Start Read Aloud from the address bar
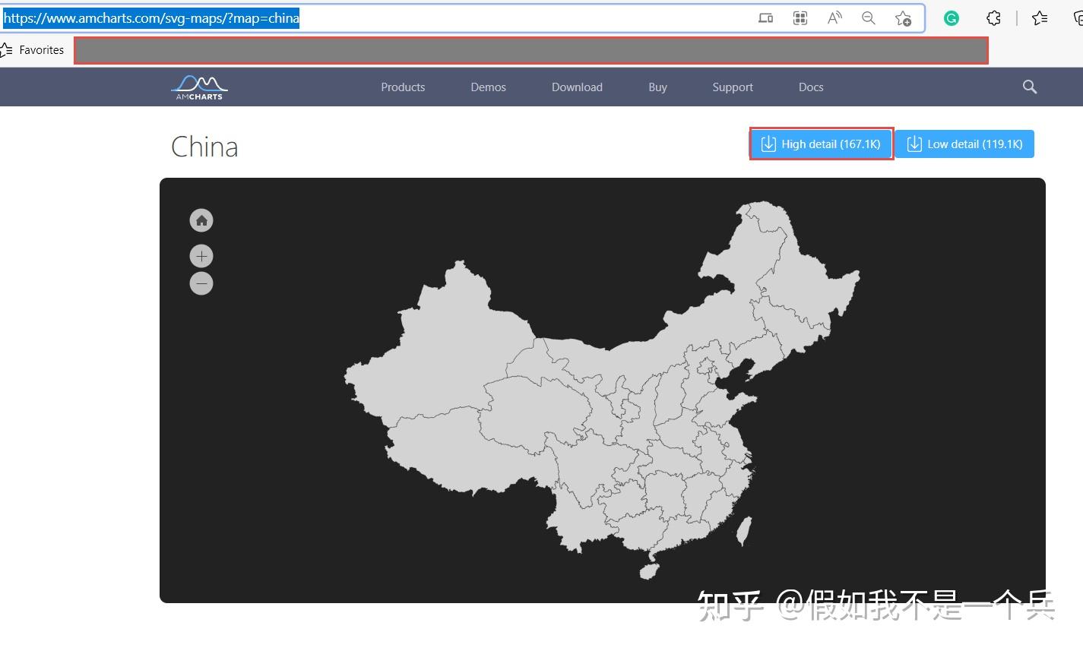 (834, 17)
